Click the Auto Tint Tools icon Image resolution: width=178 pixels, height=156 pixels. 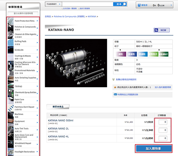(11, 130)
